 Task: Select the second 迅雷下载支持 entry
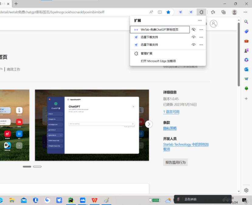point(160,45)
